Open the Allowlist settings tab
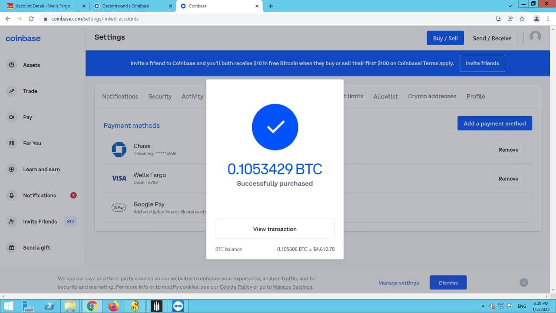Viewport: 556px width, 313px height. click(x=386, y=97)
